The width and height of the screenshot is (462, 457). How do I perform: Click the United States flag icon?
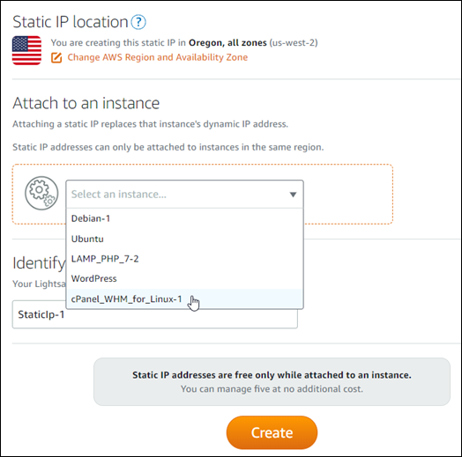26,50
